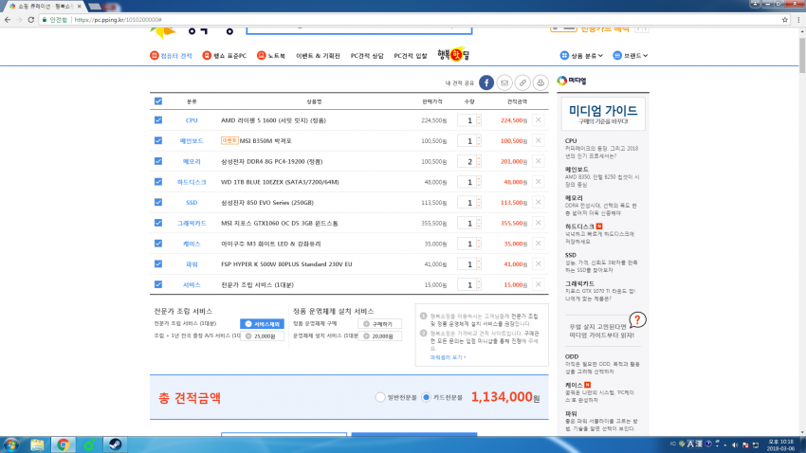The image size is (806, 453).
Task: Remove the 메모리 DDR4 8G row
Action: [539, 161]
